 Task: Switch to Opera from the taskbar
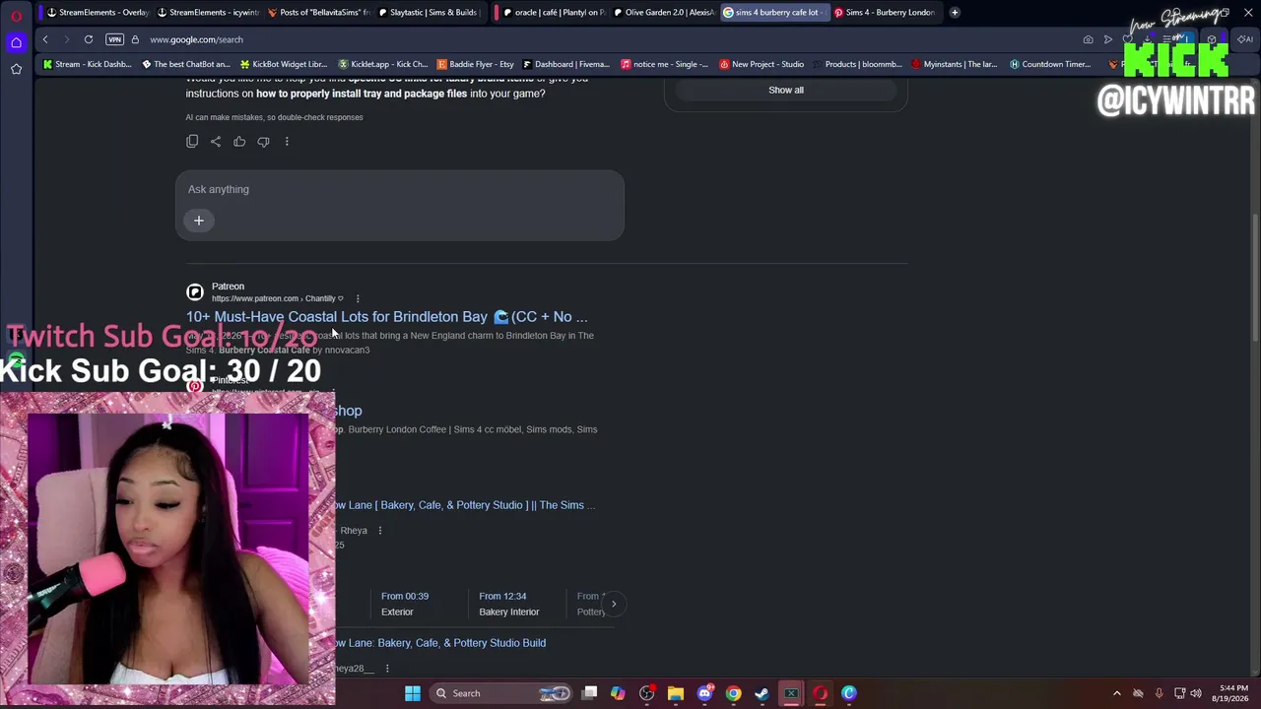820,693
